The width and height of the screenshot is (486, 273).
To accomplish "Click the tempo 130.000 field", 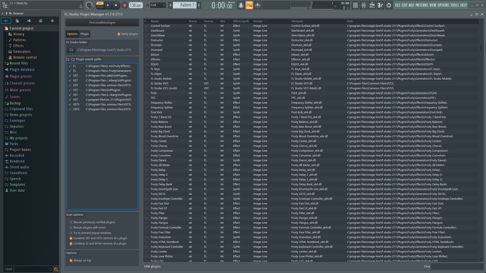I will click(x=136, y=5).
